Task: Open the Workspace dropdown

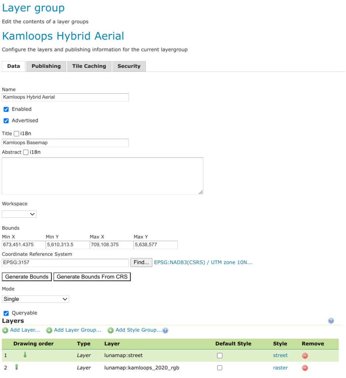Action: tap(19, 214)
